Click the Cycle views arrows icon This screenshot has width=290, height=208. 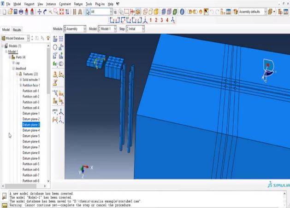tap(67, 12)
